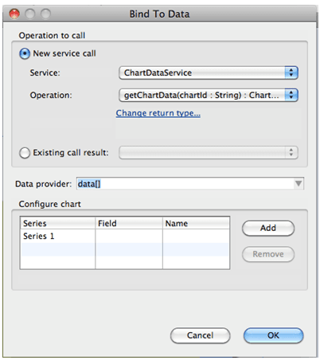Click the Series column header

click(x=58, y=223)
